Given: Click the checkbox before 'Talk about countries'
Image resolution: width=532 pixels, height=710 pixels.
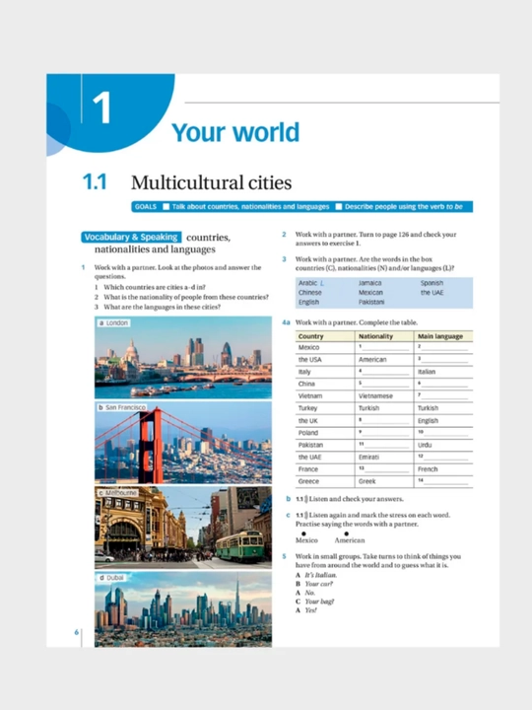Looking at the screenshot, I should click(166, 207).
